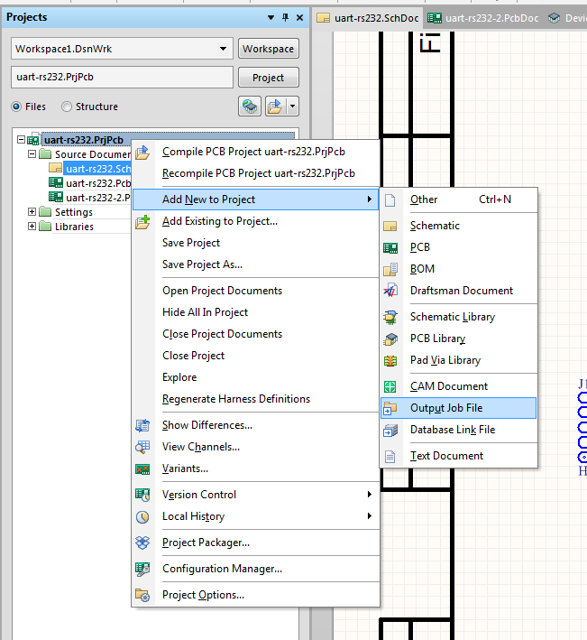Pin the Projects panel
587x640 pixels.
pos(285,17)
